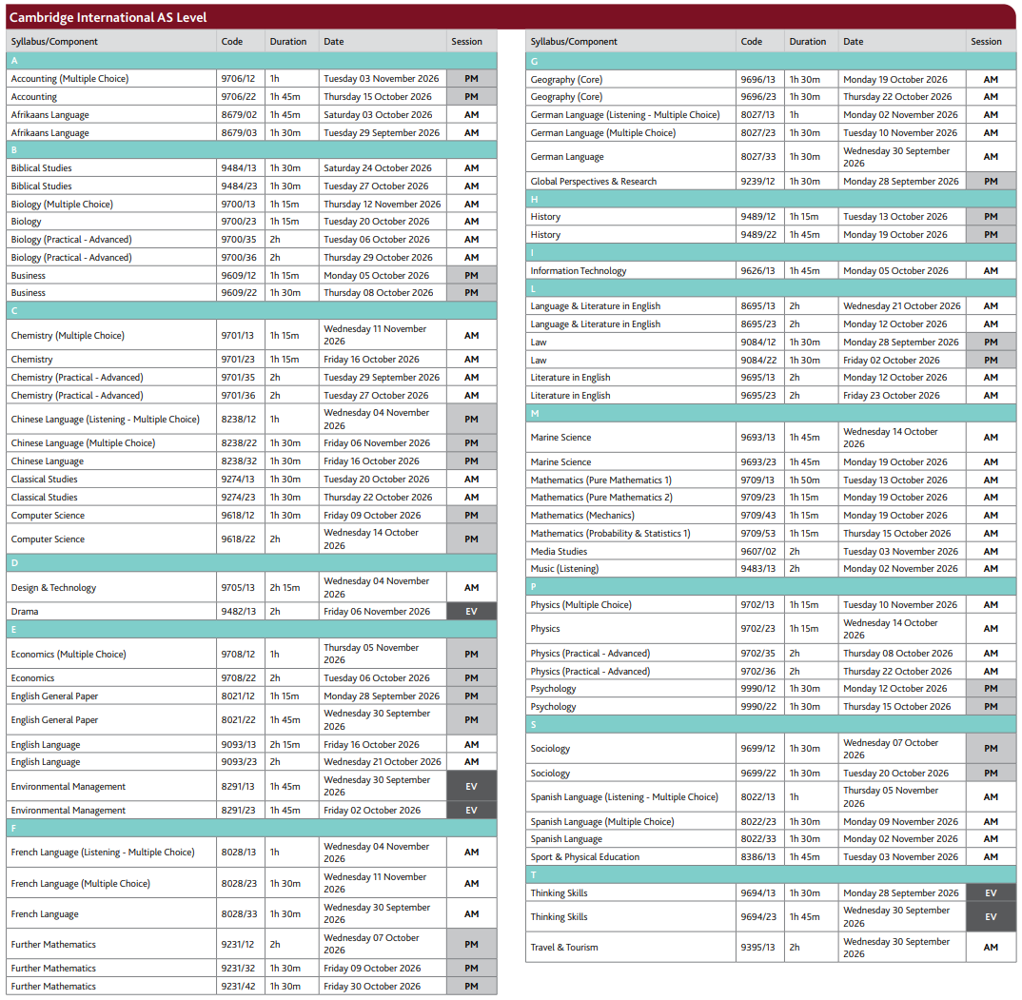1022x1000 pixels.
Task: Select Environmental Management 8291/23 EV session cell
Action: click(471, 811)
